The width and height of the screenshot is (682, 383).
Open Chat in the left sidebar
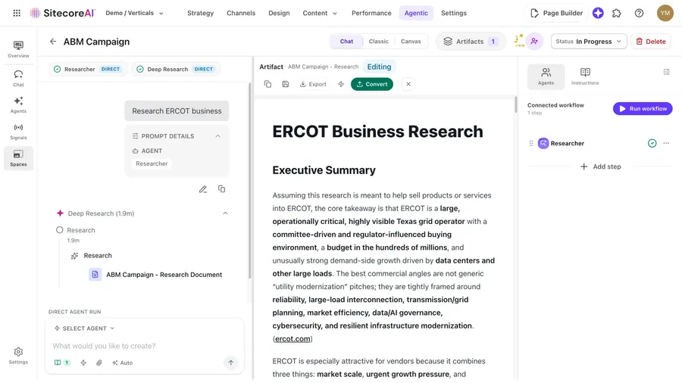pos(18,78)
